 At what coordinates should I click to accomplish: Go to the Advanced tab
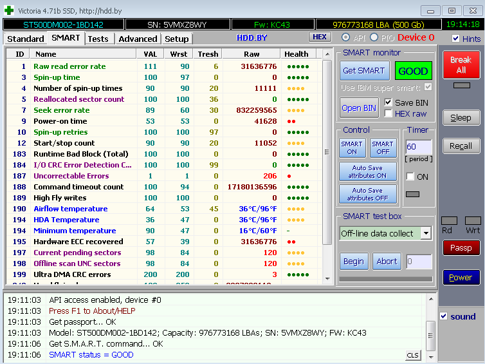[138, 39]
